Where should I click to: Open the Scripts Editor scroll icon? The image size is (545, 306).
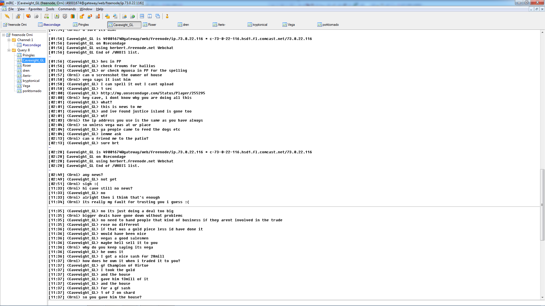47,16
